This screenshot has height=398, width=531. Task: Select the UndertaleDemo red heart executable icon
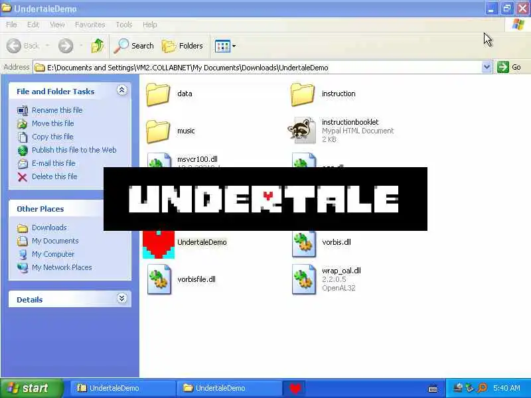(x=159, y=245)
